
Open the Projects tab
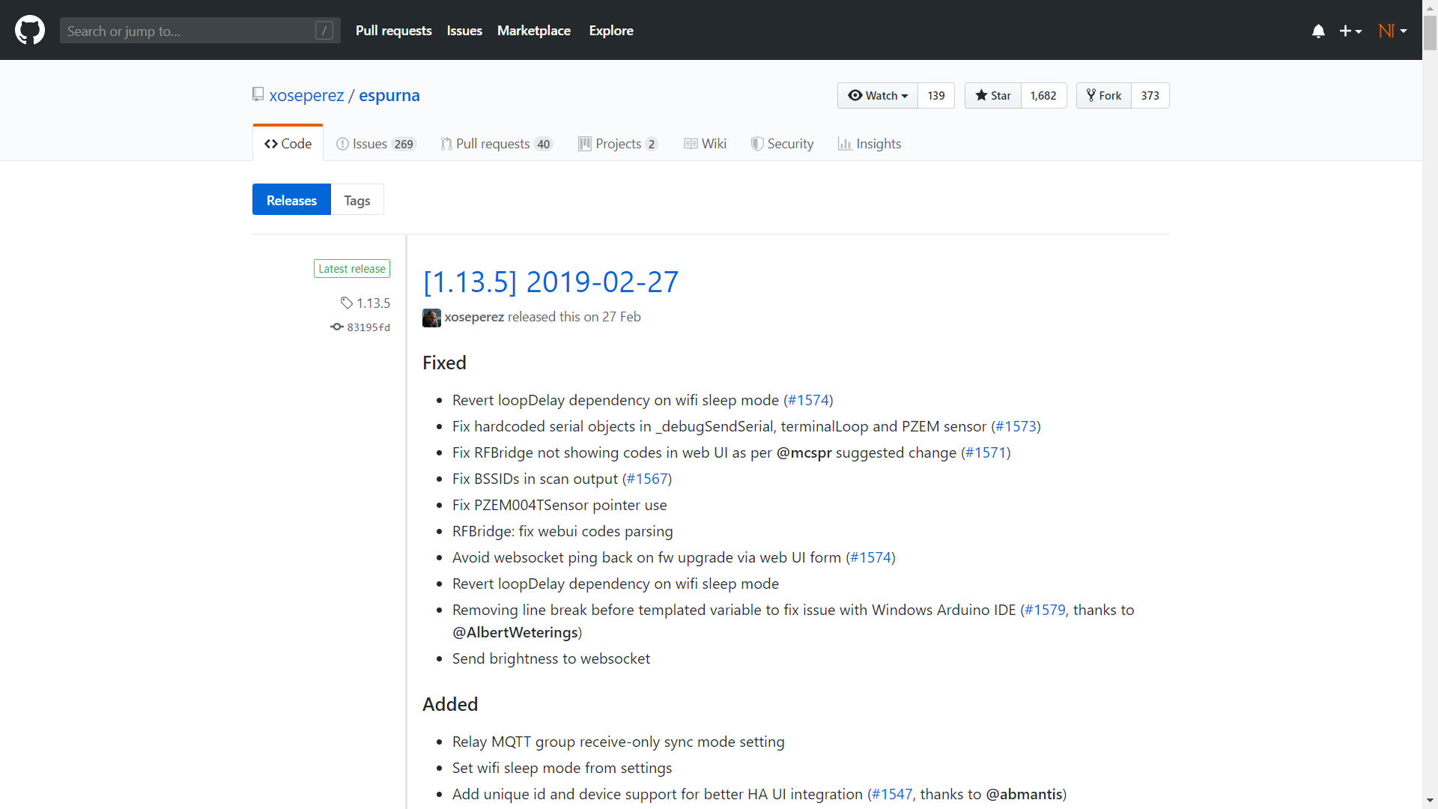click(x=618, y=144)
